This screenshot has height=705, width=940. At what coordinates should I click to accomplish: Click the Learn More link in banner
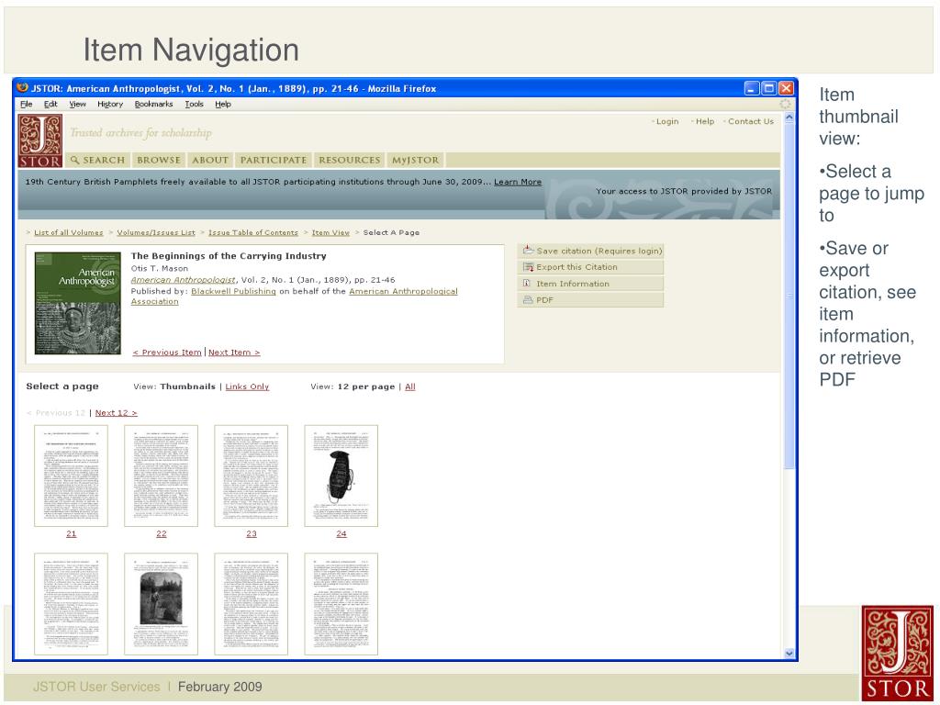click(x=518, y=183)
